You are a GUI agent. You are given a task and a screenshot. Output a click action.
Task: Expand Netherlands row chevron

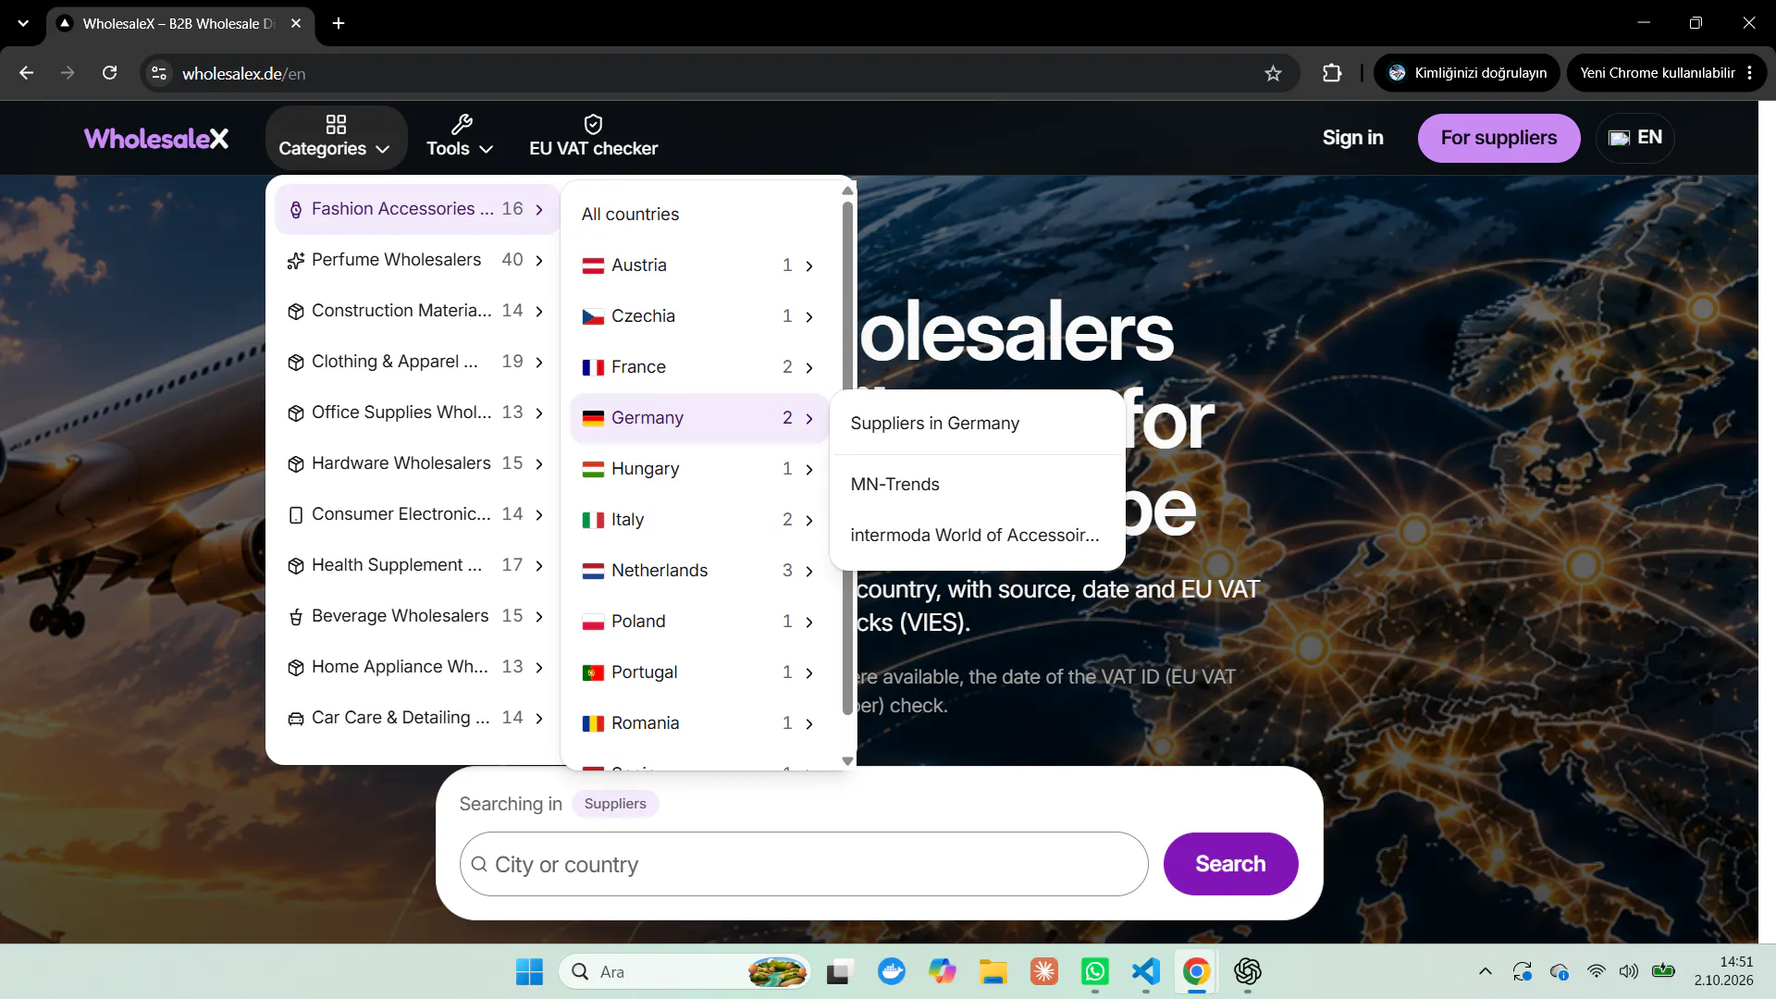point(809,572)
